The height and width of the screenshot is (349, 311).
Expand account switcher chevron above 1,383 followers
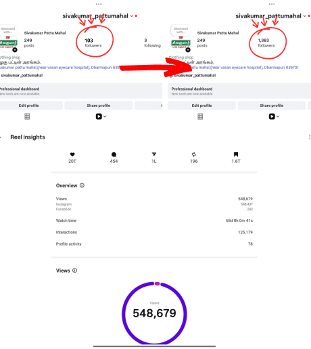(x=304, y=16)
